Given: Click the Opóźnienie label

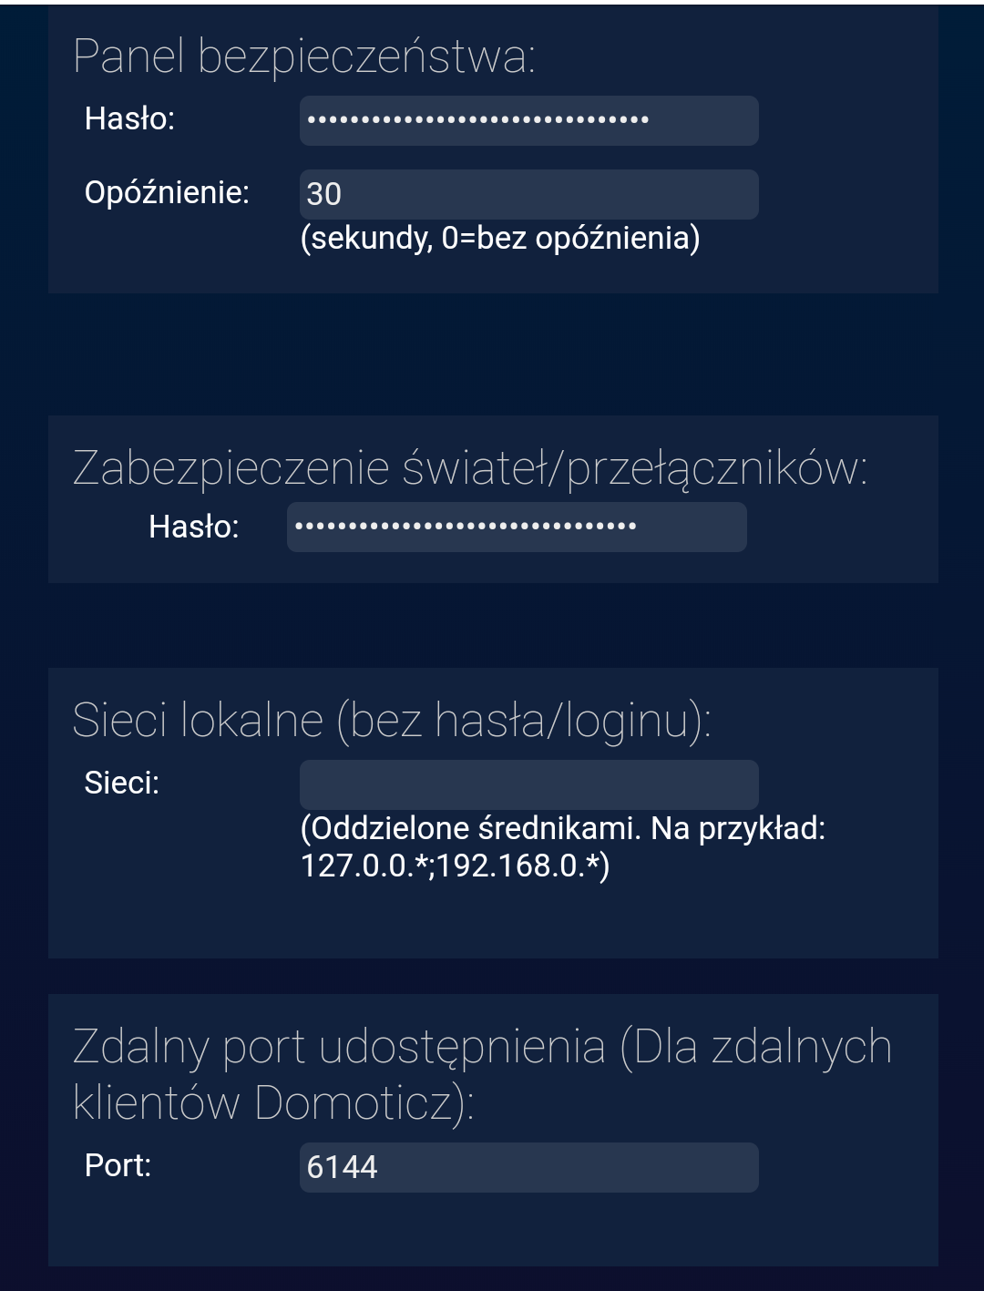Looking at the screenshot, I should (167, 192).
